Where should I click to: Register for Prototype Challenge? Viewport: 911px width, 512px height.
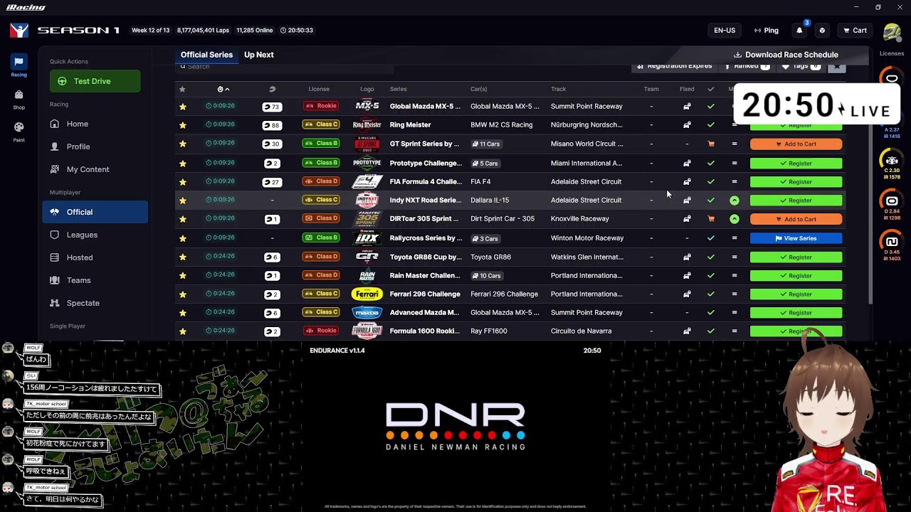(796, 163)
